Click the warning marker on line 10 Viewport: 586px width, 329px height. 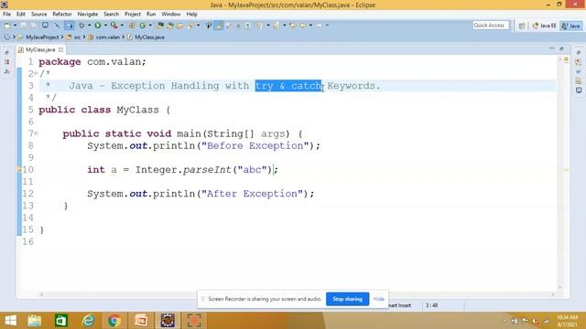(x=19, y=169)
